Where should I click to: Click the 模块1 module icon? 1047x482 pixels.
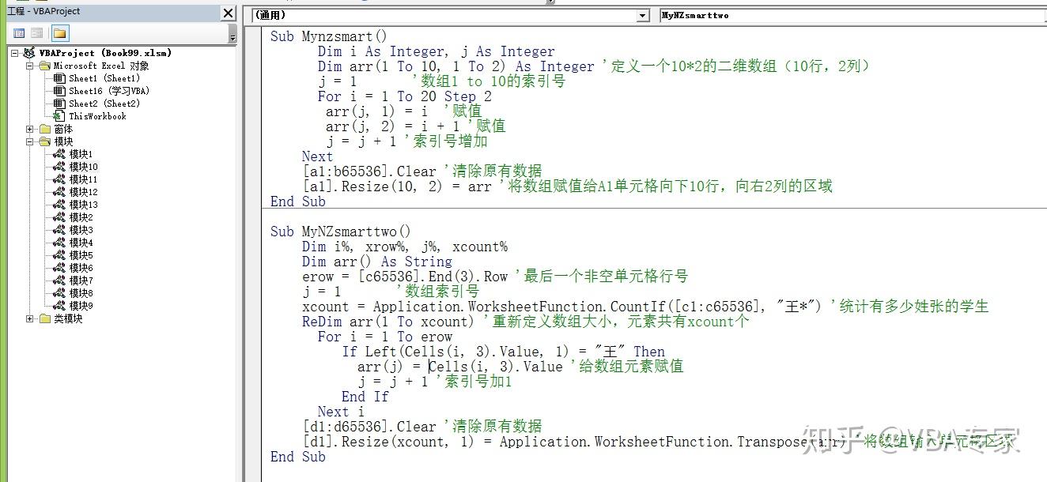[x=59, y=154]
